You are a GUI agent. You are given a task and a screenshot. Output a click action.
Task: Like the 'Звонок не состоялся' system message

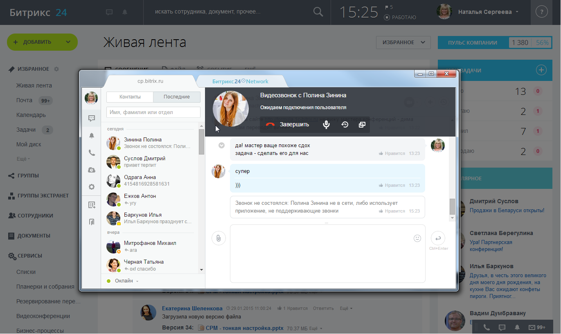pos(392,211)
